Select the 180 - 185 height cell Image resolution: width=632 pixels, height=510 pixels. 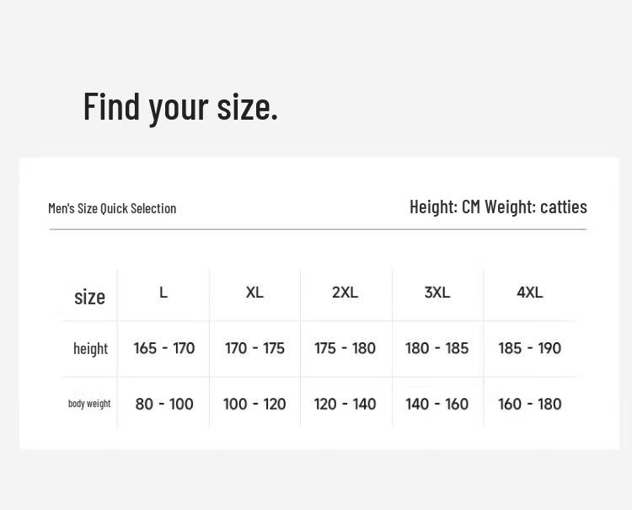[437, 348]
